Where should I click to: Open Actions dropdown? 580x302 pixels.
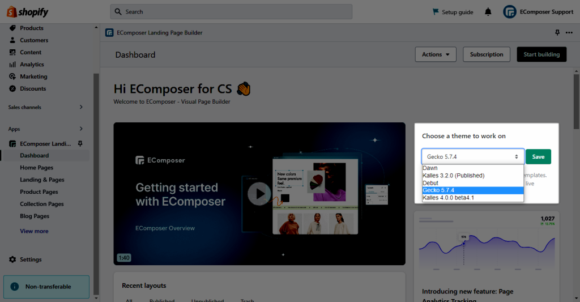point(436,54)
